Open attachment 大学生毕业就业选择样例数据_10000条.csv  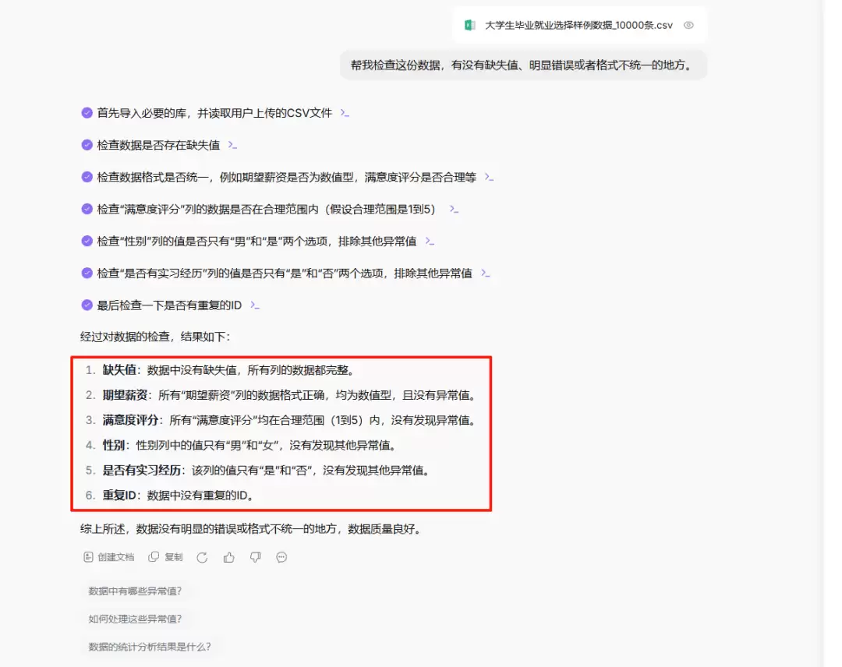[578, 25]
